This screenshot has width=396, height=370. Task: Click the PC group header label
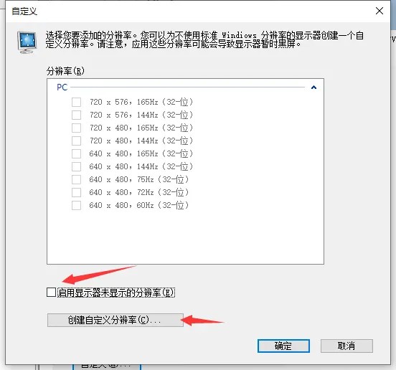pos(62,87)
